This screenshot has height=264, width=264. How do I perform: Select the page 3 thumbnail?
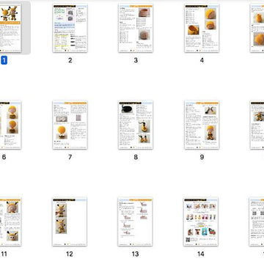point(136,28)
